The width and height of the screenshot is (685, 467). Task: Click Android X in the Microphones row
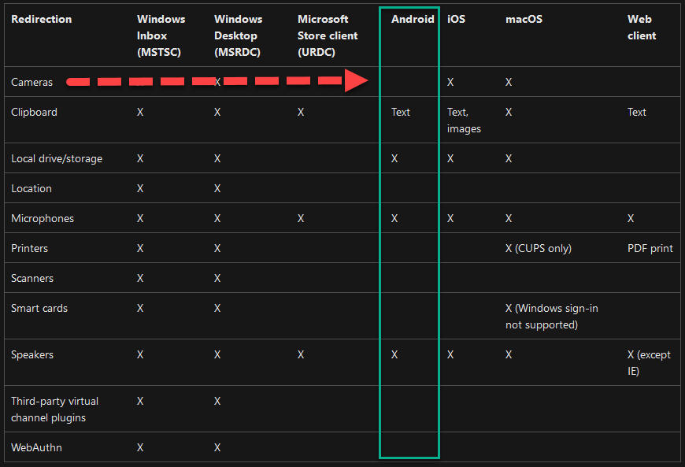pos(394,218)
